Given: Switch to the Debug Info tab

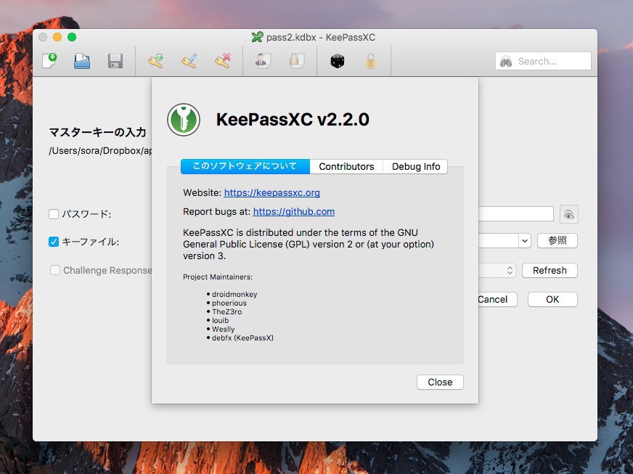Looking at the screenshot, I should pyautogui.click(x=416, y=166).
